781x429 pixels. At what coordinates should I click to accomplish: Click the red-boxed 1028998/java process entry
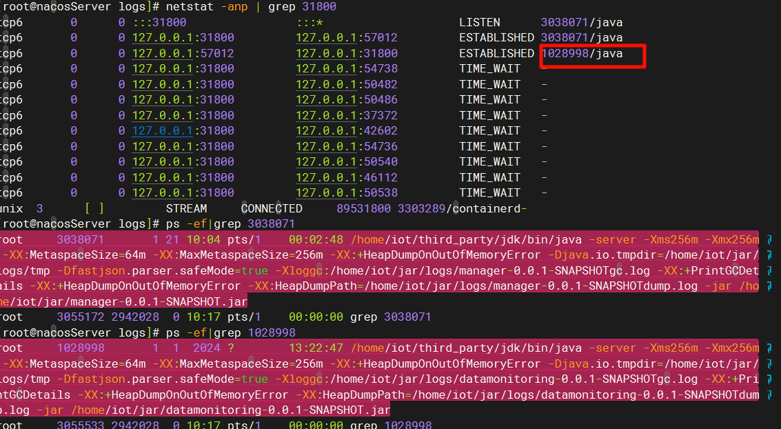click(x=582, y=53)
